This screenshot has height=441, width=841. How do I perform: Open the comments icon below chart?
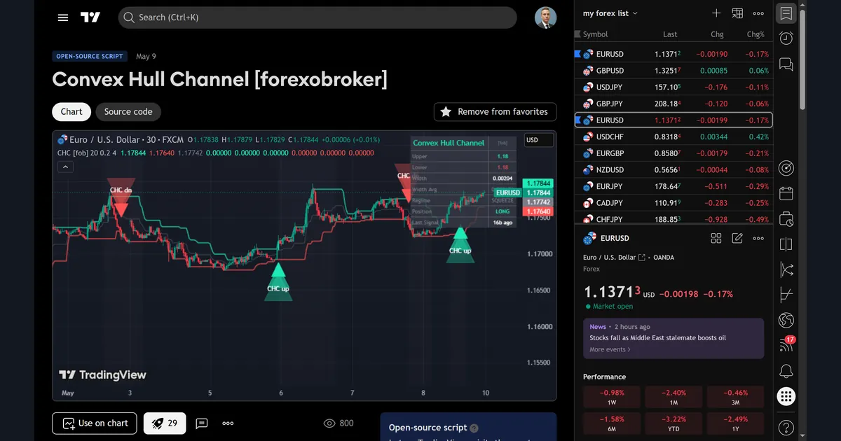coord(202,423)
